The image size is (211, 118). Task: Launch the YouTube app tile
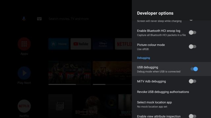tap(81, 44)
